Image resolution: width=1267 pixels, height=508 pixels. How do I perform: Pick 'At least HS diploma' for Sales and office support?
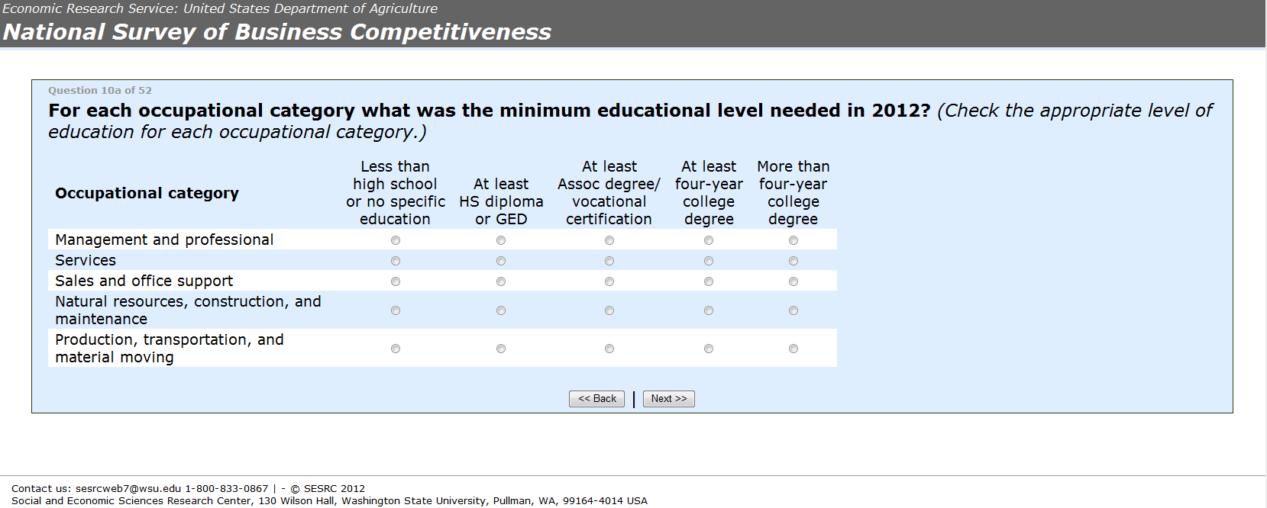501,281
